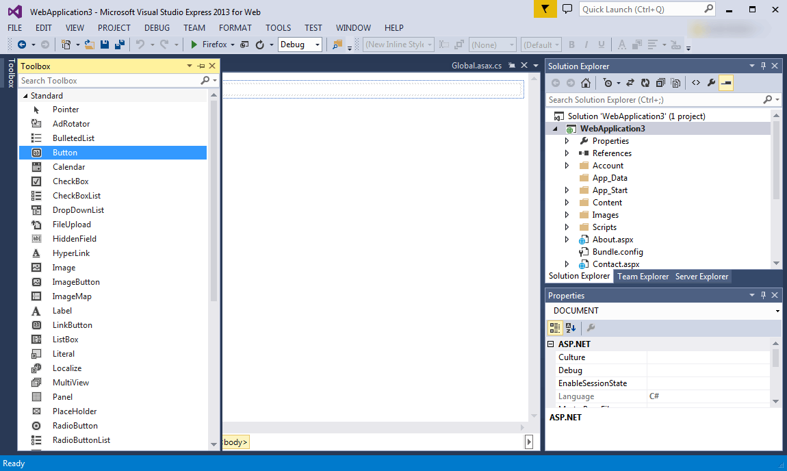
Task: Open the PROJECT menu
Action: (114, 28)
